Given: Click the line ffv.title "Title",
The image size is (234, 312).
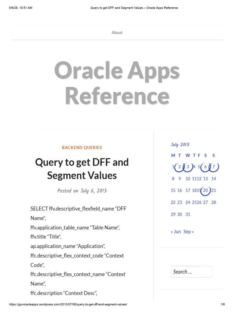Looking at the screenshot, I should 46,237.
